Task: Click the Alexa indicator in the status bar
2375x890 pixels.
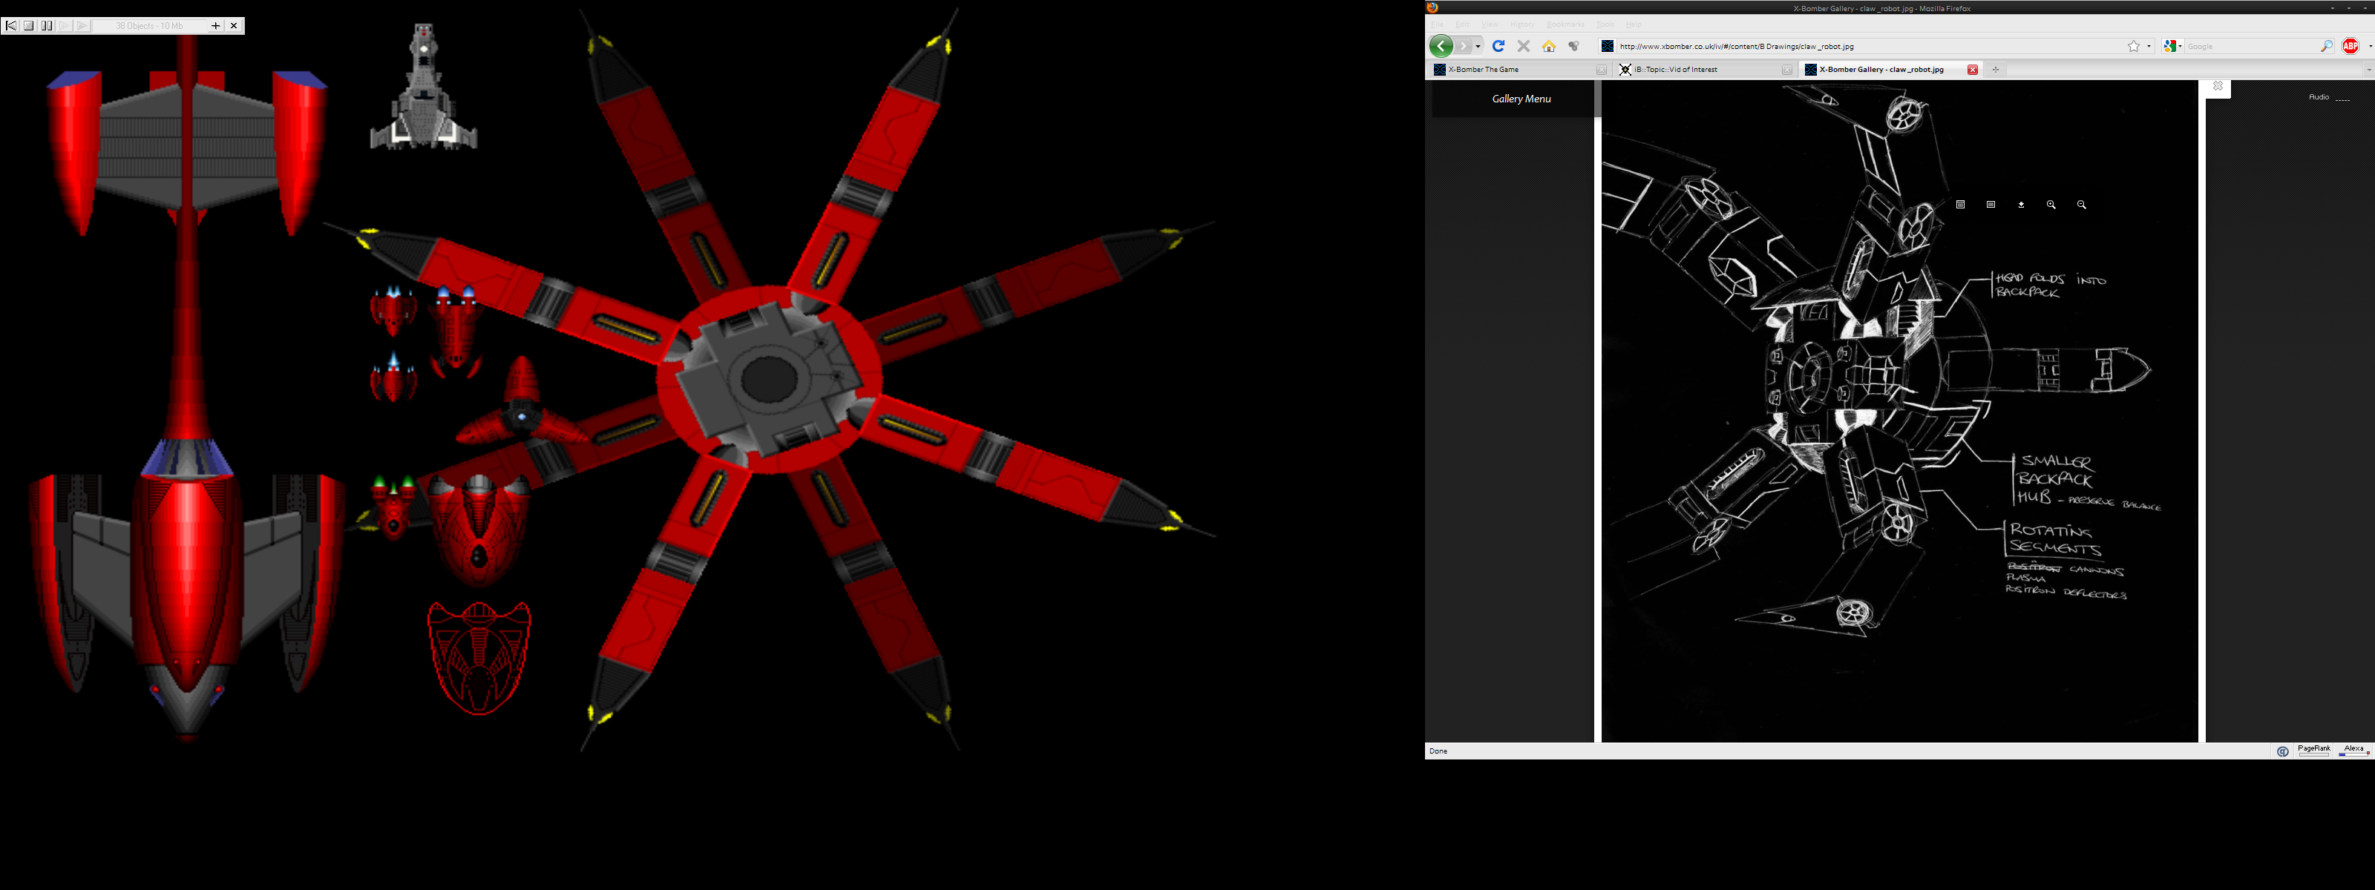Action: pyautogui.click(x=2353, y=750)
